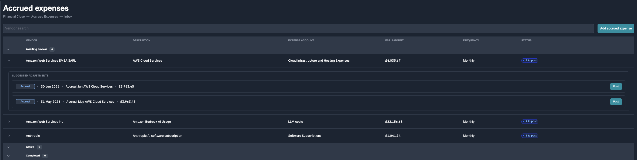The height and width of the screenshot is (160, 637).
Task: Expand the Amazon Web Services Inc row
Action: pyautogui.click(x=9, y=122)
